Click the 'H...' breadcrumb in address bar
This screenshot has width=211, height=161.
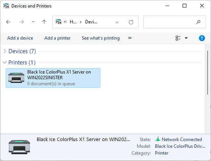pyautogui.click(x=73, y=22)
